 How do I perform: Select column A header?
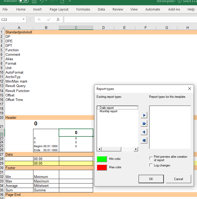19,28
